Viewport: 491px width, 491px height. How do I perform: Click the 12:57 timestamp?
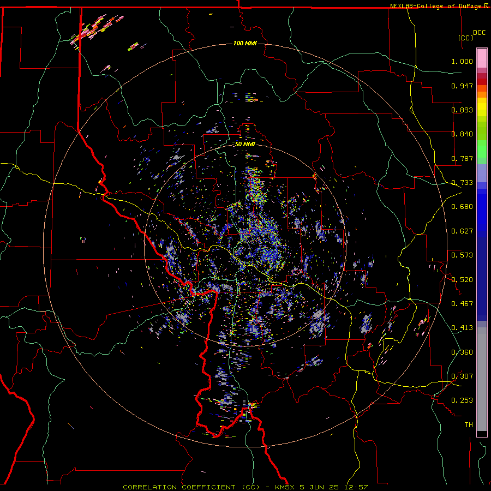(x=357, y=487)
